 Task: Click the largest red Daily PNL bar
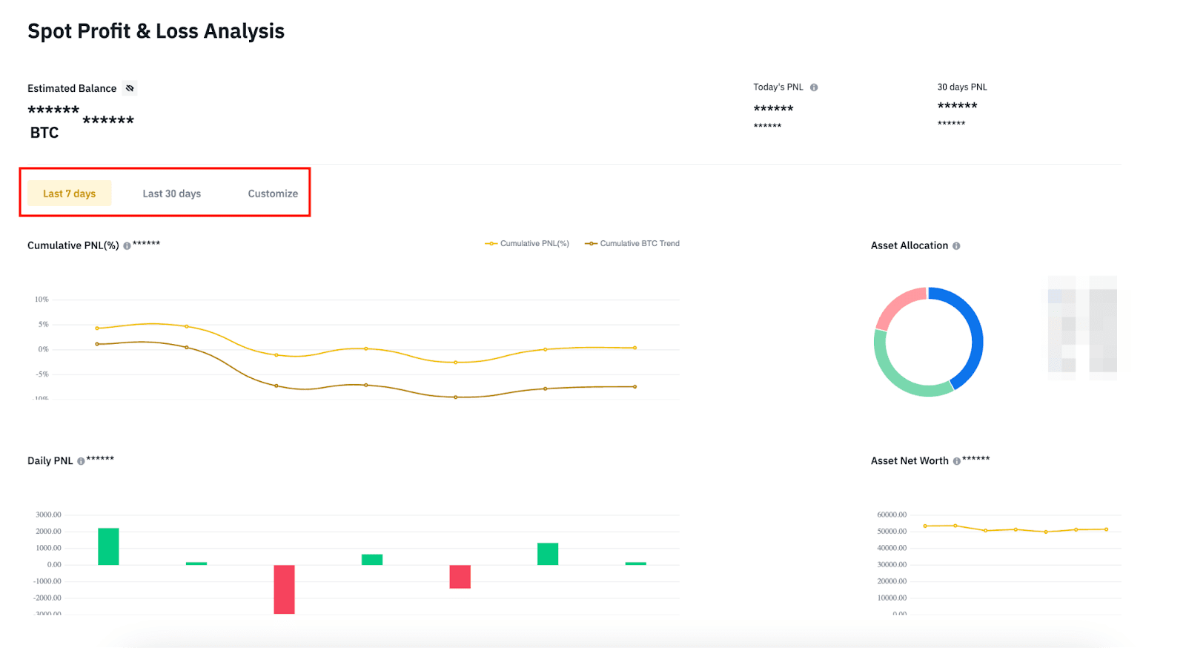tap(284, 589)
